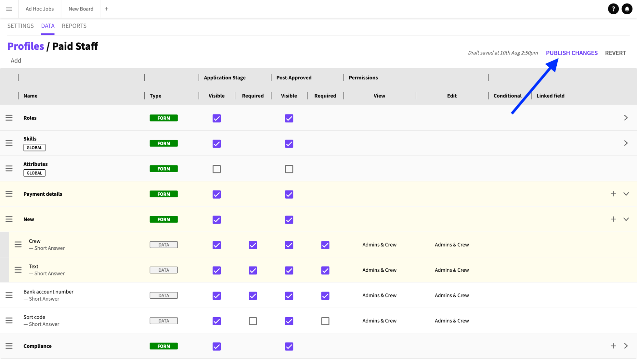Expand the Compliance form chevron
The height and width of the screenshot is (359, 637).
point(626,346)
